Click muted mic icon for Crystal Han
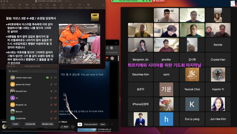 point(51,118)
